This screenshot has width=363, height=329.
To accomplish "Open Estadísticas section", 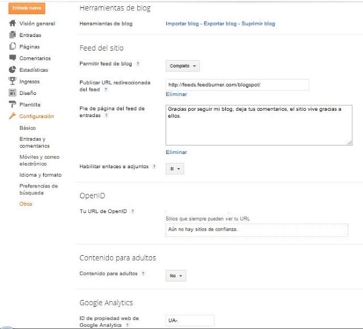I will [33, 70].
